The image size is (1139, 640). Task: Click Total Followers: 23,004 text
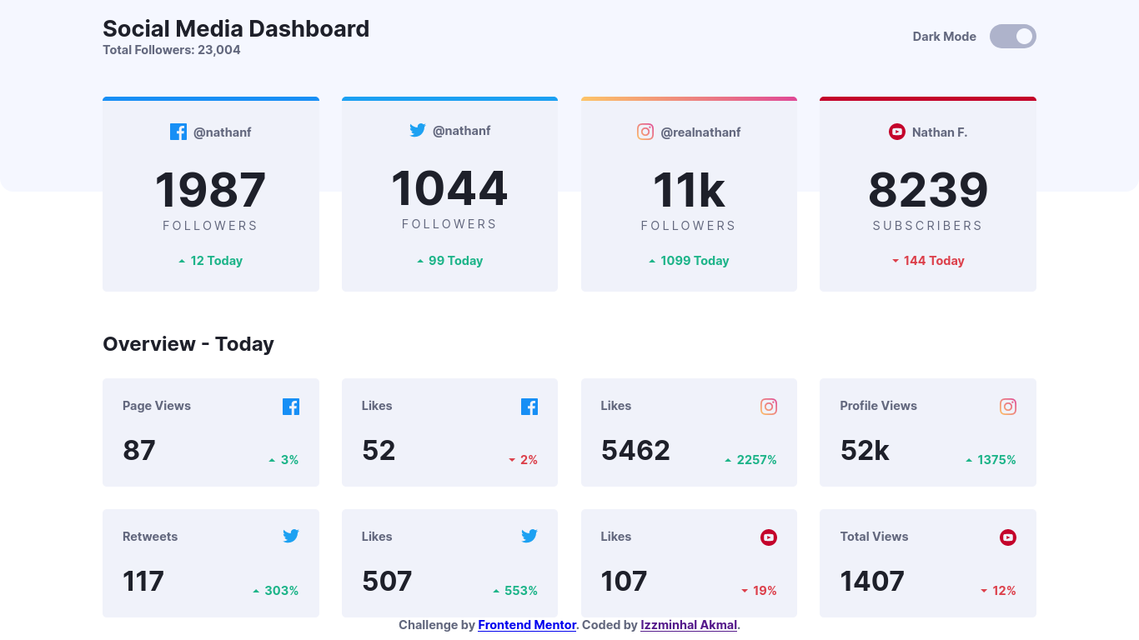point(172,50)
